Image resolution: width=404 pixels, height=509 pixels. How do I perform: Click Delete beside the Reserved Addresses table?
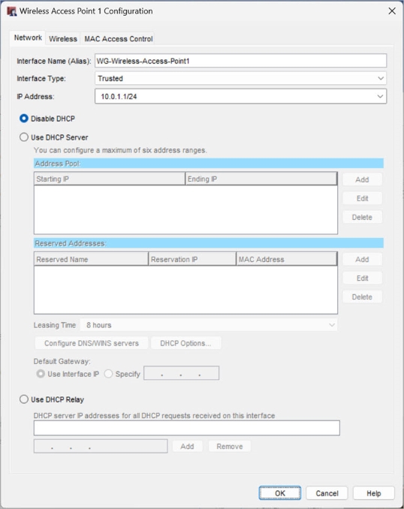tap(362, 297)
